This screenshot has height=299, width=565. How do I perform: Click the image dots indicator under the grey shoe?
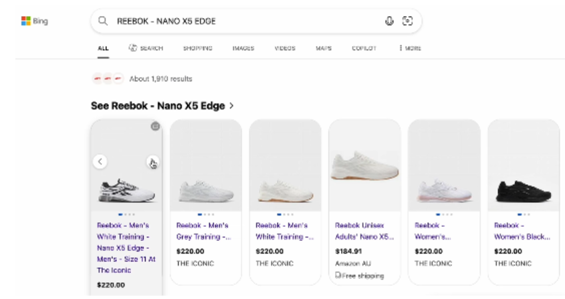click(206, 214)
